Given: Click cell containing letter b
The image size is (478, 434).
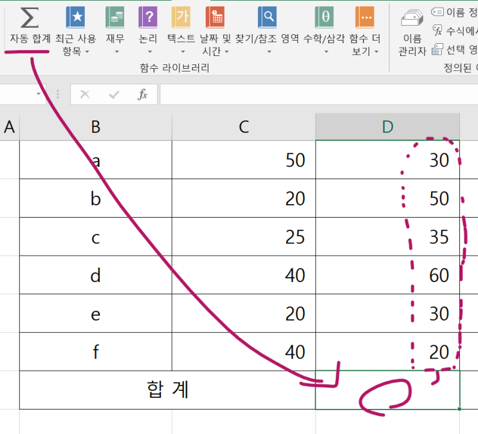Looking at the screenshot, I should point(96,198).
